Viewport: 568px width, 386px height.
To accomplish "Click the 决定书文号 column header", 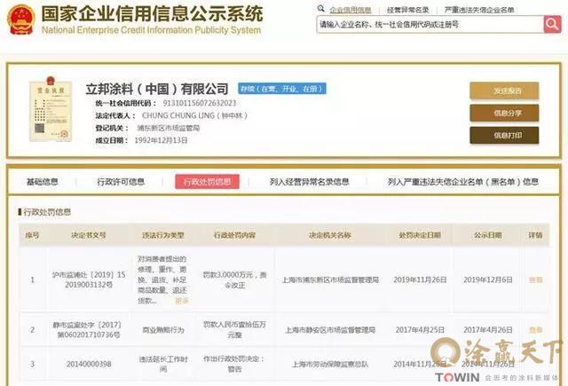I will coord(89,235).
